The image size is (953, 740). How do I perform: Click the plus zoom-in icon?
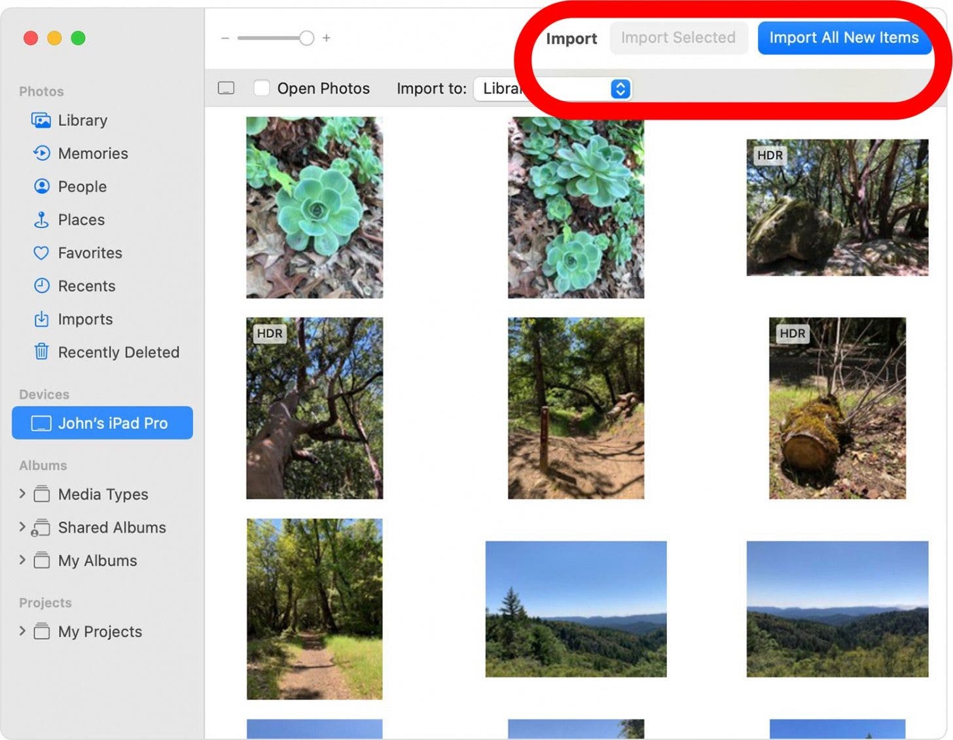click(x=327, y=38)
